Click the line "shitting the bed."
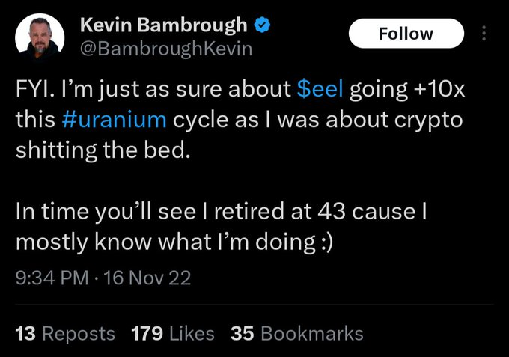 tap(98, 150)
